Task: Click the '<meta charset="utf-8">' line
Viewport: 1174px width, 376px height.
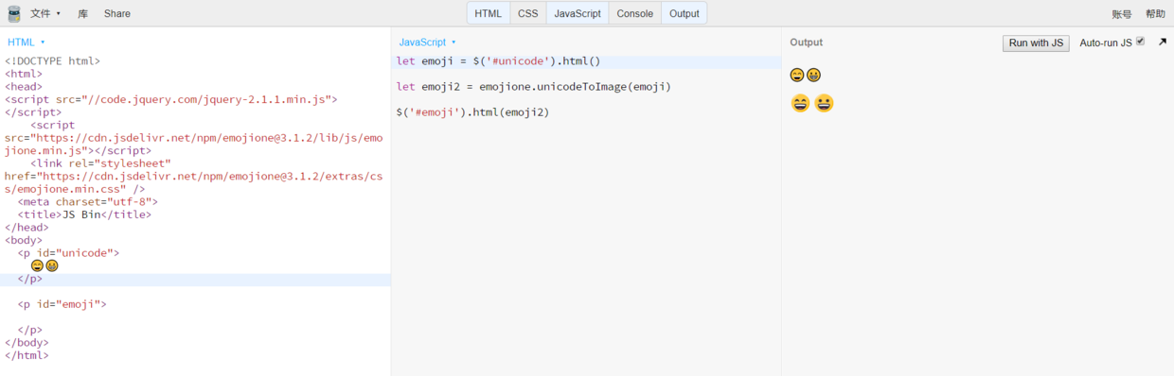Action: (87, 201)
